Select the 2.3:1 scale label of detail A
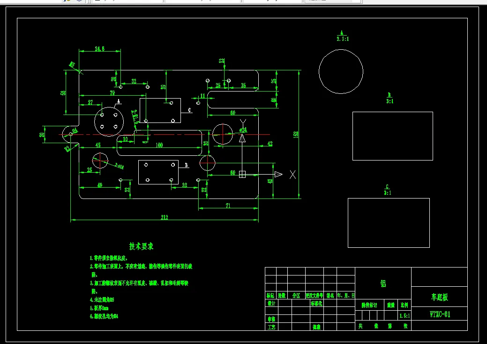 343,39
